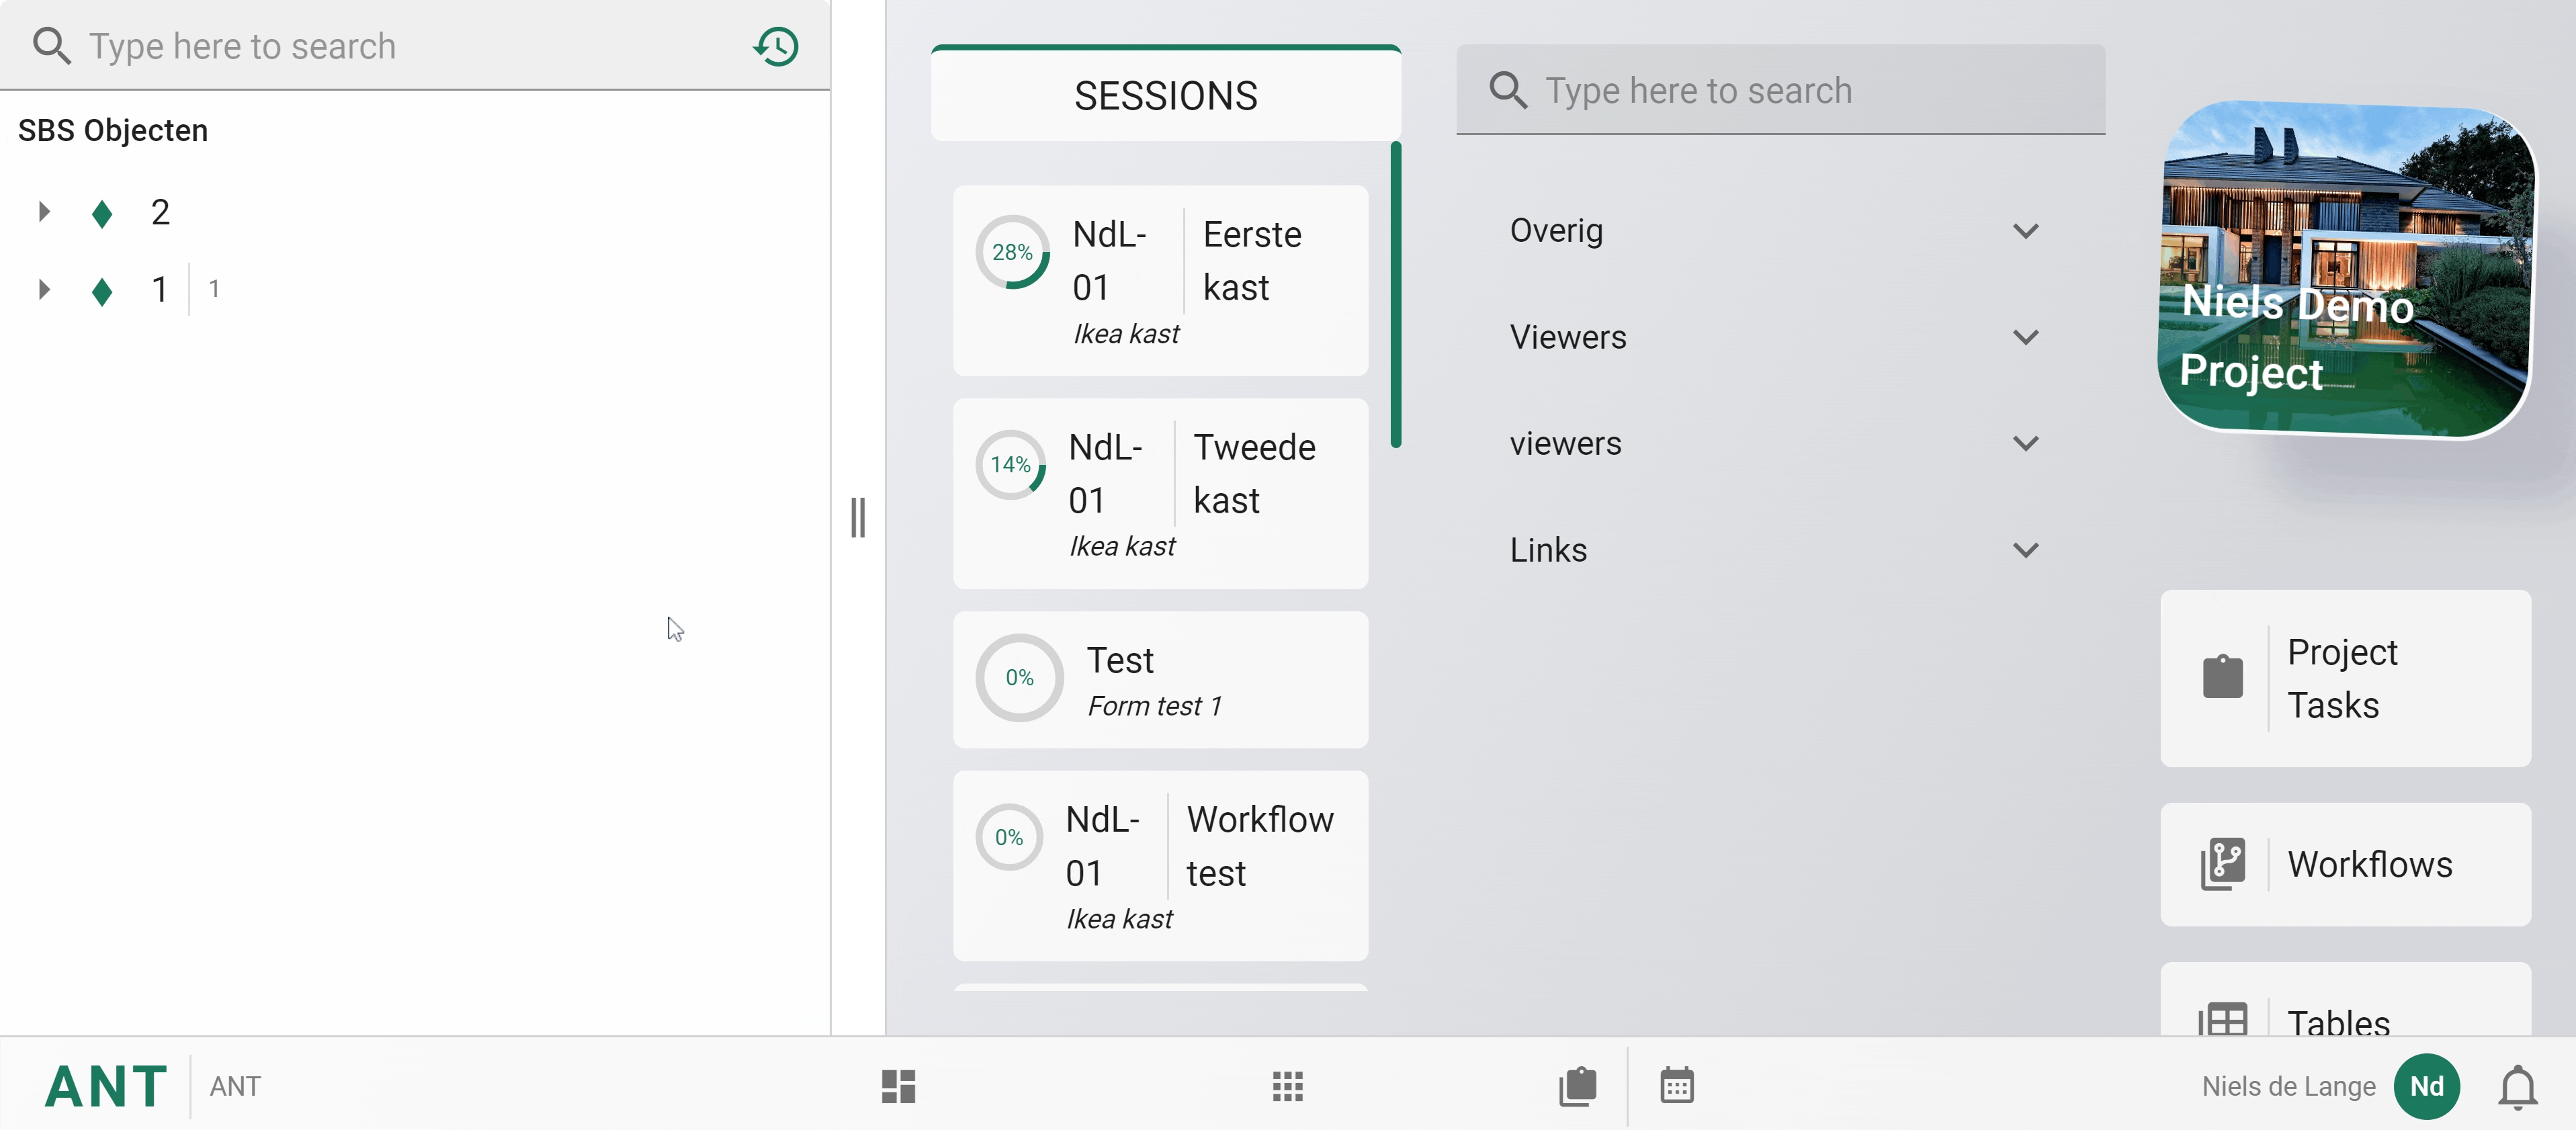Viewport: 2576px width, 1130px height.
Task: Open the notifications bell
Action: click(2517, 1087)
